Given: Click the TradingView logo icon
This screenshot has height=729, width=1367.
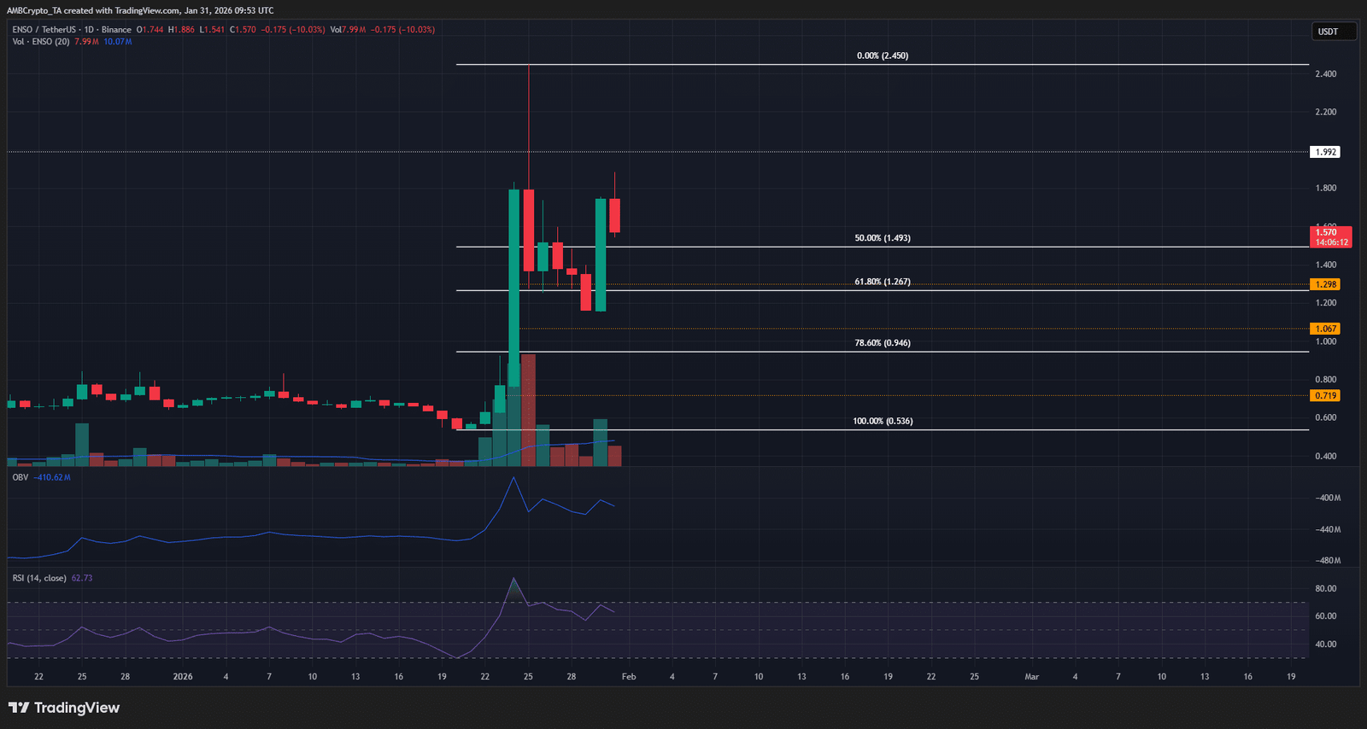Looking at the screenshot, I should pyautogui.click(x=19, y=708).
